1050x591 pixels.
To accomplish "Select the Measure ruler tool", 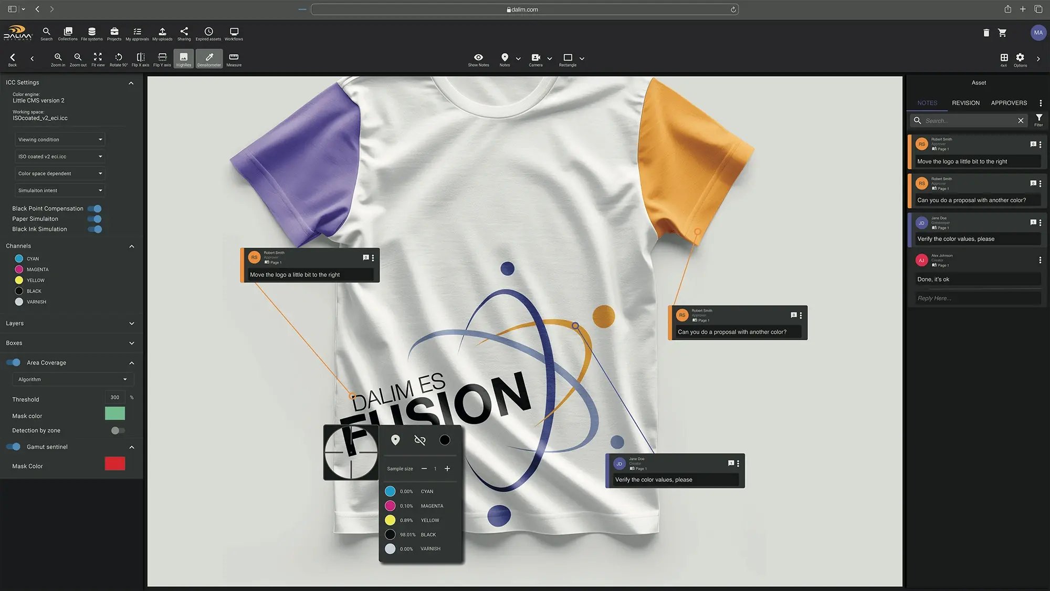I will tap(234, 59).
